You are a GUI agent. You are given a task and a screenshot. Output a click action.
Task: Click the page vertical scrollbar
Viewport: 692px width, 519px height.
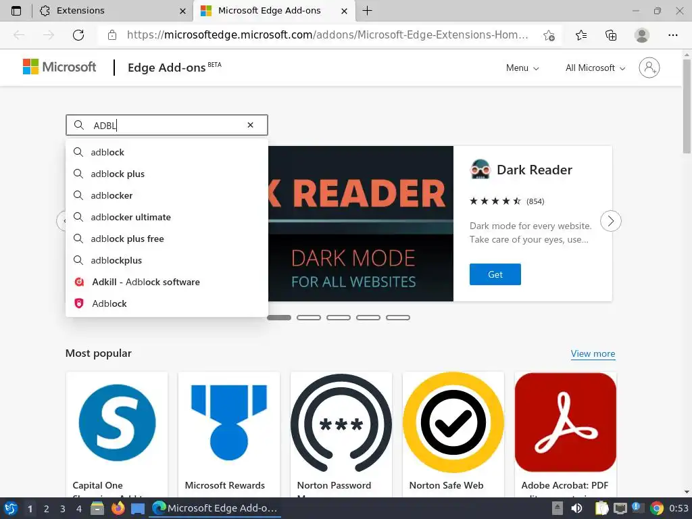687,106
